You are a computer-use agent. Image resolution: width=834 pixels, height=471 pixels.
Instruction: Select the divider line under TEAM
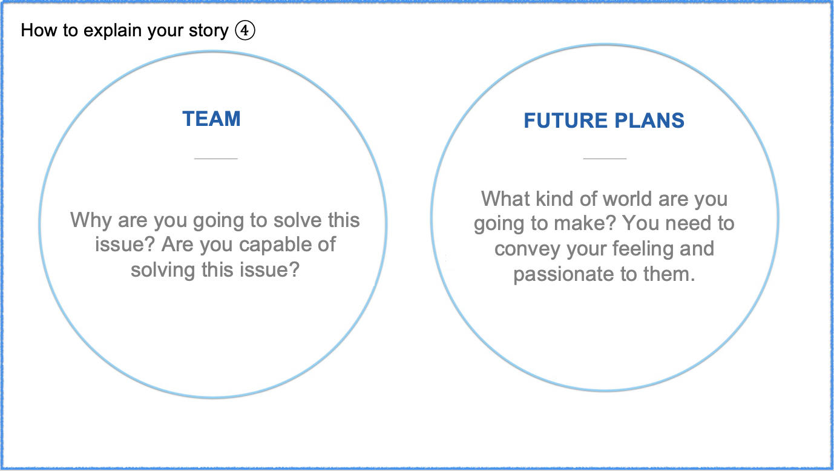tap(216, 159)
